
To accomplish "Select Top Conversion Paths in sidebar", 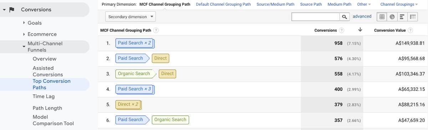I will (x=52, y=84).
